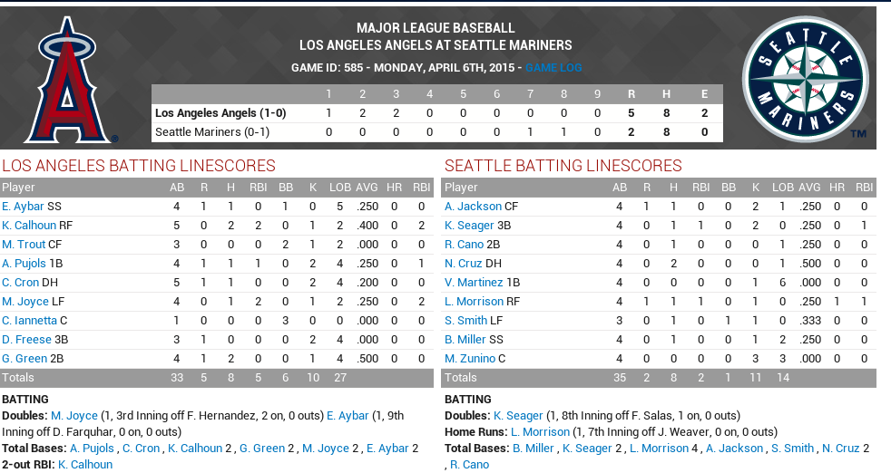Click B. Miller in the Seattle batting table
This screenshot has width=891, height=473.
tap(466, 340)
